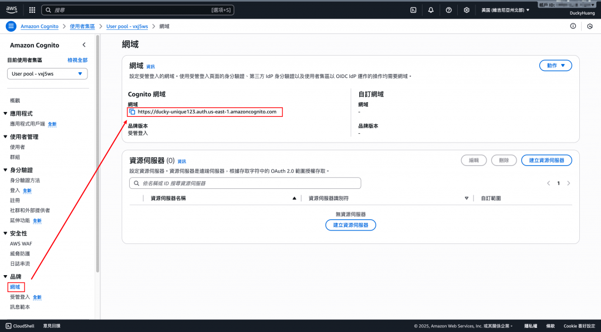601x332 pixels.
Task: Open the settings gear in the top bar
Action: [x=467, y=11]
